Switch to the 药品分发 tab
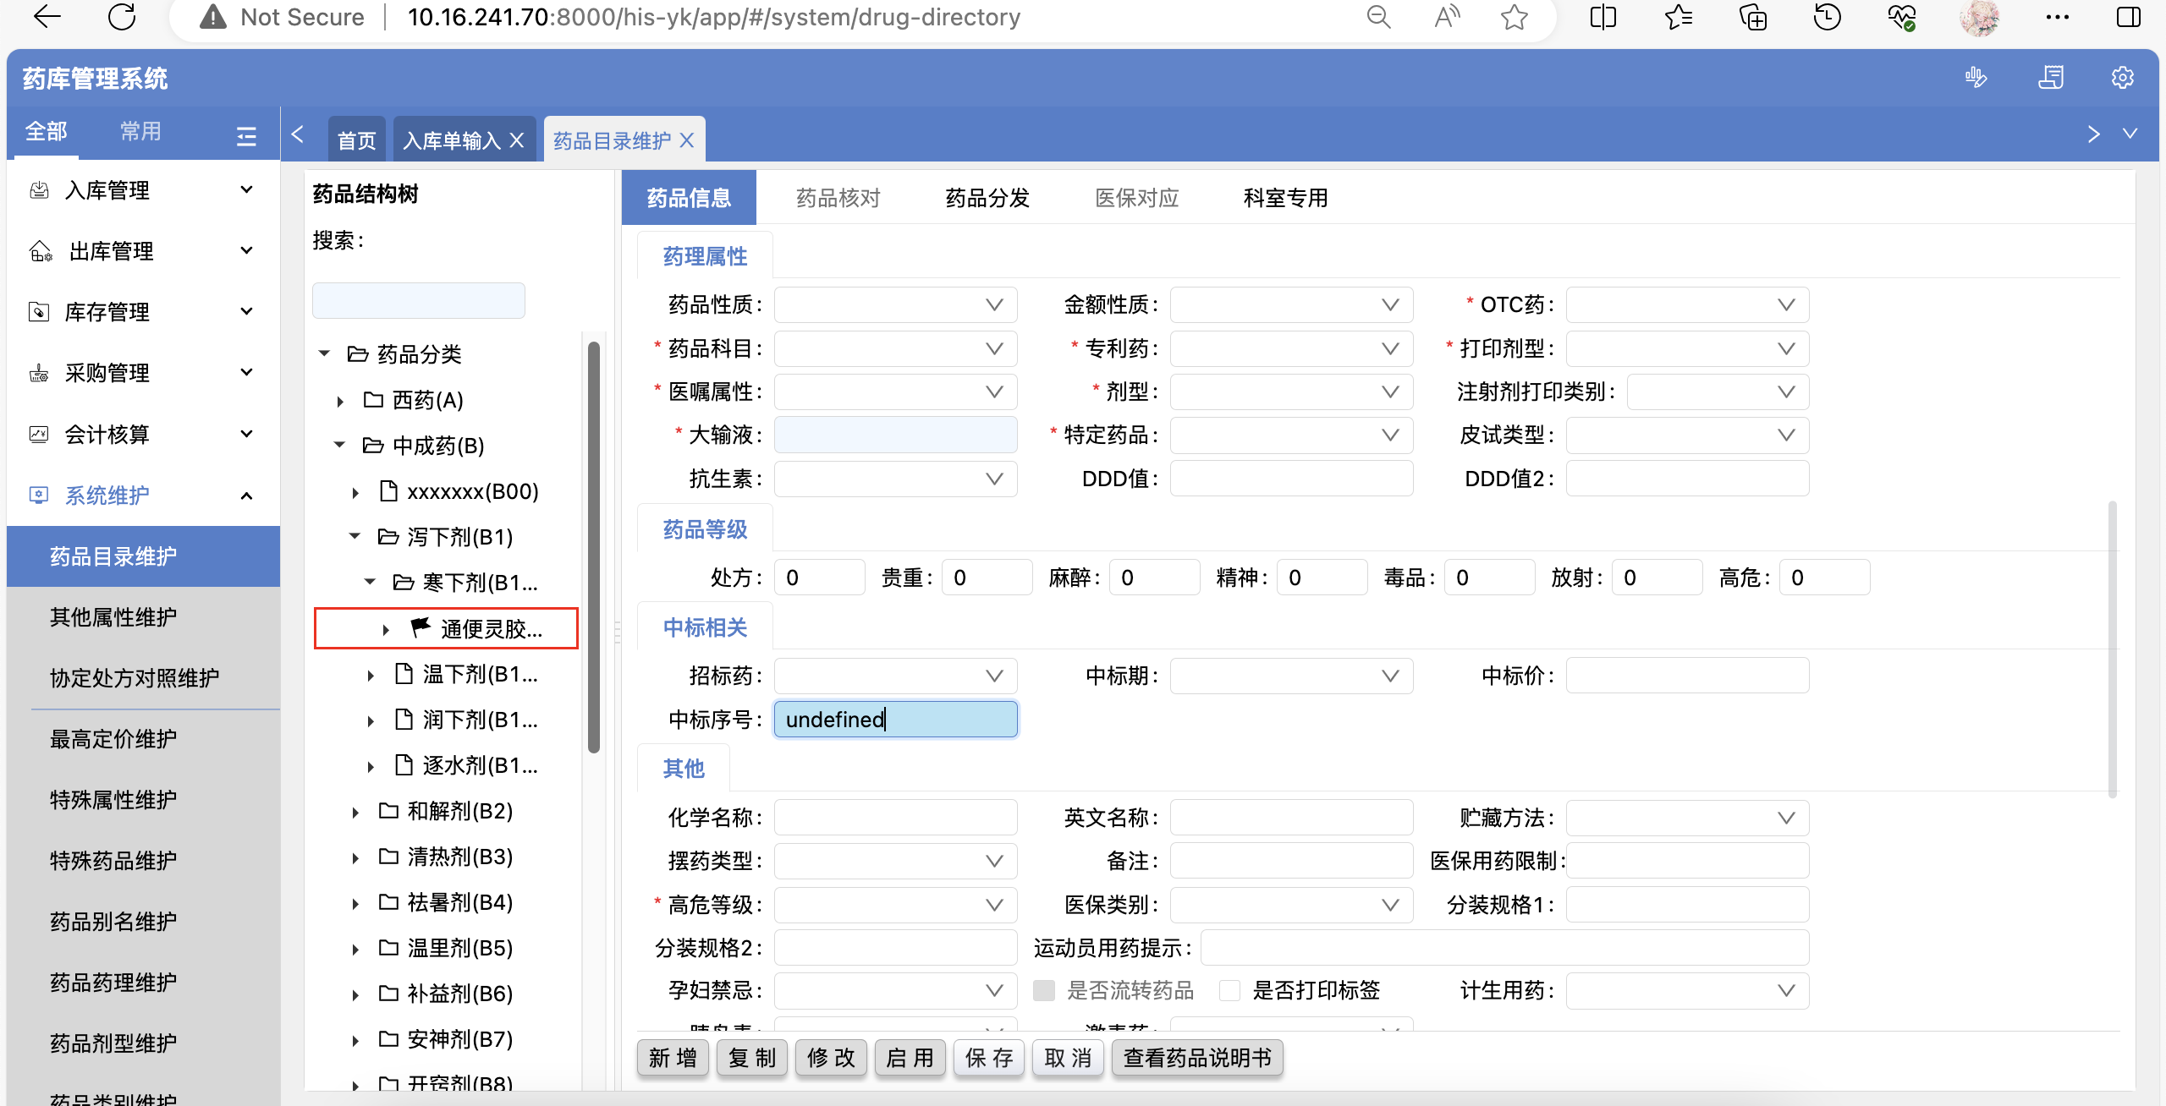 click(x=987, y=198)
